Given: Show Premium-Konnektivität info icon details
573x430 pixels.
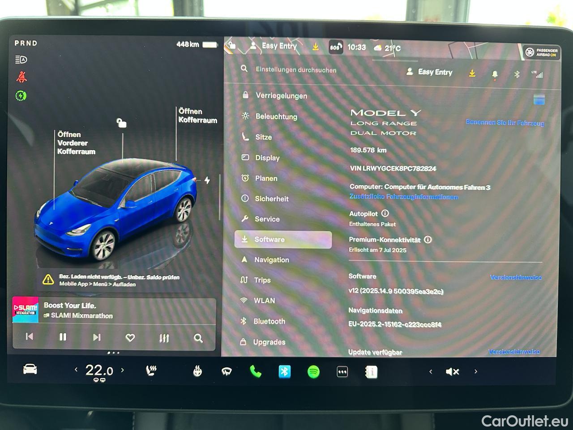Looking at the screenshot, I should coord(428,240).
